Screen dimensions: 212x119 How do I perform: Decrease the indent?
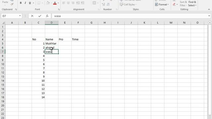(x=78, y=3)
